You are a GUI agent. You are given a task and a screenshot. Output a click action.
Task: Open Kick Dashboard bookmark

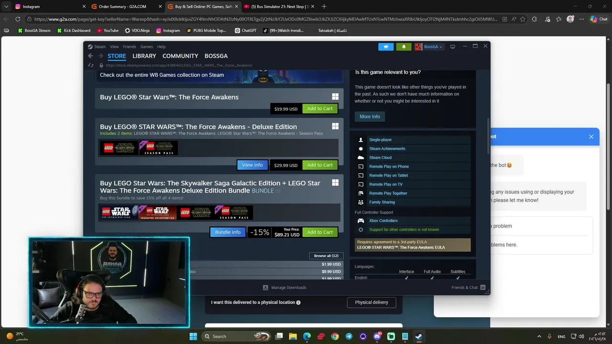coord(74,30)
